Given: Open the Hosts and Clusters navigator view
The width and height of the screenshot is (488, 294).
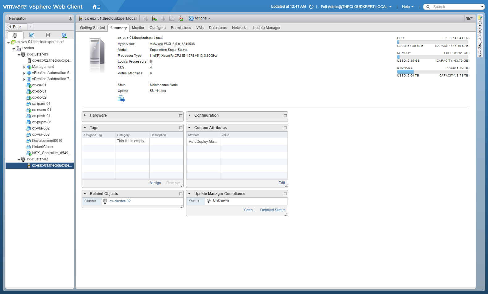Looking at the screenshot, I should click(15, 35).
